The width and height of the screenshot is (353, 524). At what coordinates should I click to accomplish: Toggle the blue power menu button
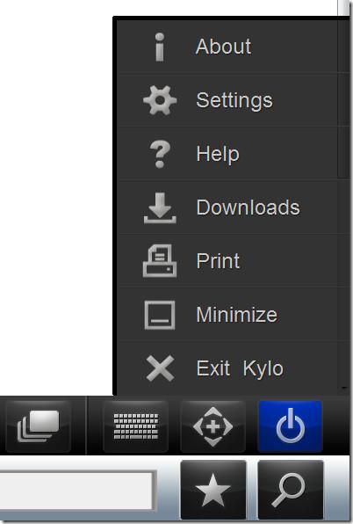pos(290,426)
